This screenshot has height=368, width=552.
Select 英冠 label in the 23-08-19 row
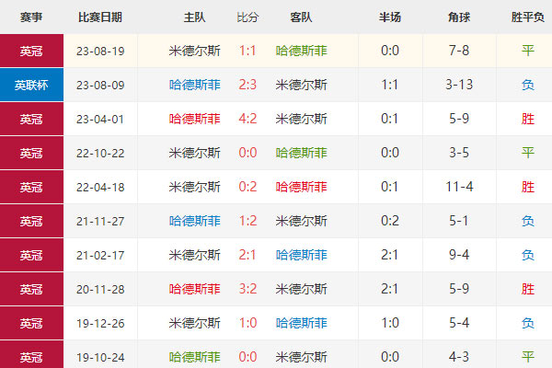(31, 51)
